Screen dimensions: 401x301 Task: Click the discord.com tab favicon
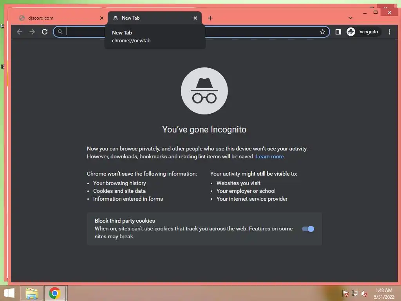coord(22,18)
